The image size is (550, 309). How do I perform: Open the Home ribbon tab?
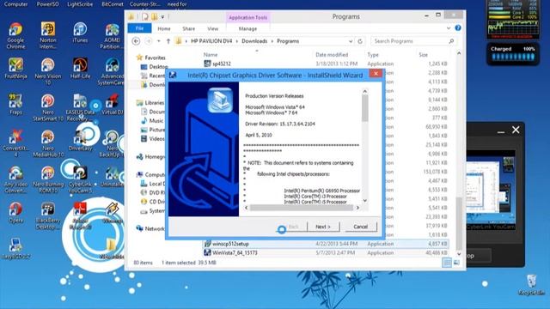[x=164, y=28]
